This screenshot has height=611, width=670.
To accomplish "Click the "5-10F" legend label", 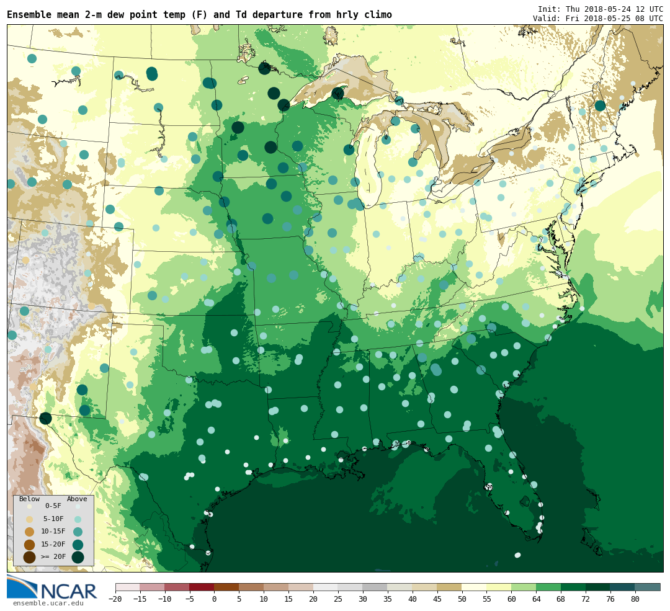I will click(x=53, y=519).
